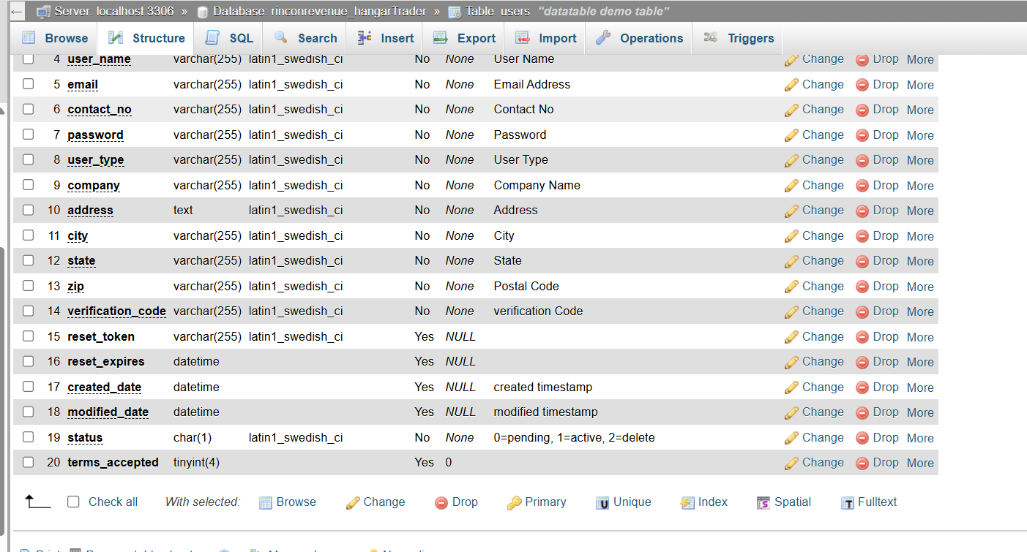Tick the checkbox for the email column

point(29,84)
